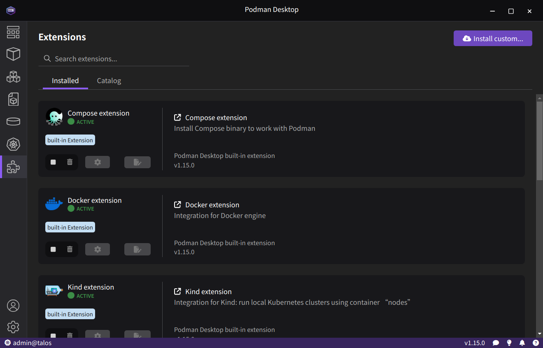The height and width of the screenshot is (348, 543).
Task: Switch to the Installed tab
Action: point(65,81)
